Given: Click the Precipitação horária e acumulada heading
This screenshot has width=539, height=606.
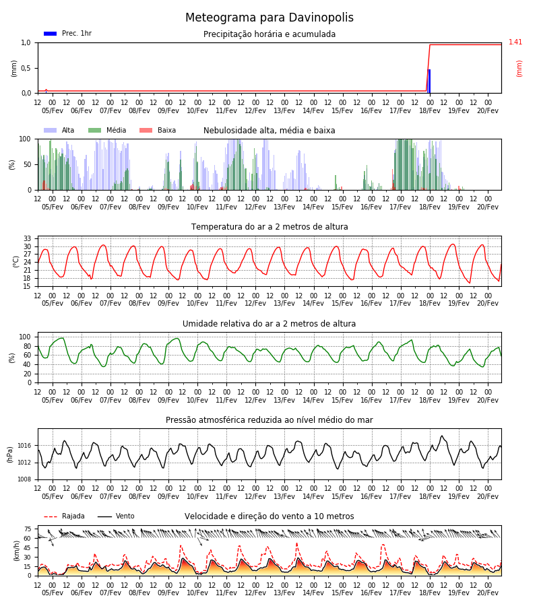Looking at the screenshot, I should point(269,34).
